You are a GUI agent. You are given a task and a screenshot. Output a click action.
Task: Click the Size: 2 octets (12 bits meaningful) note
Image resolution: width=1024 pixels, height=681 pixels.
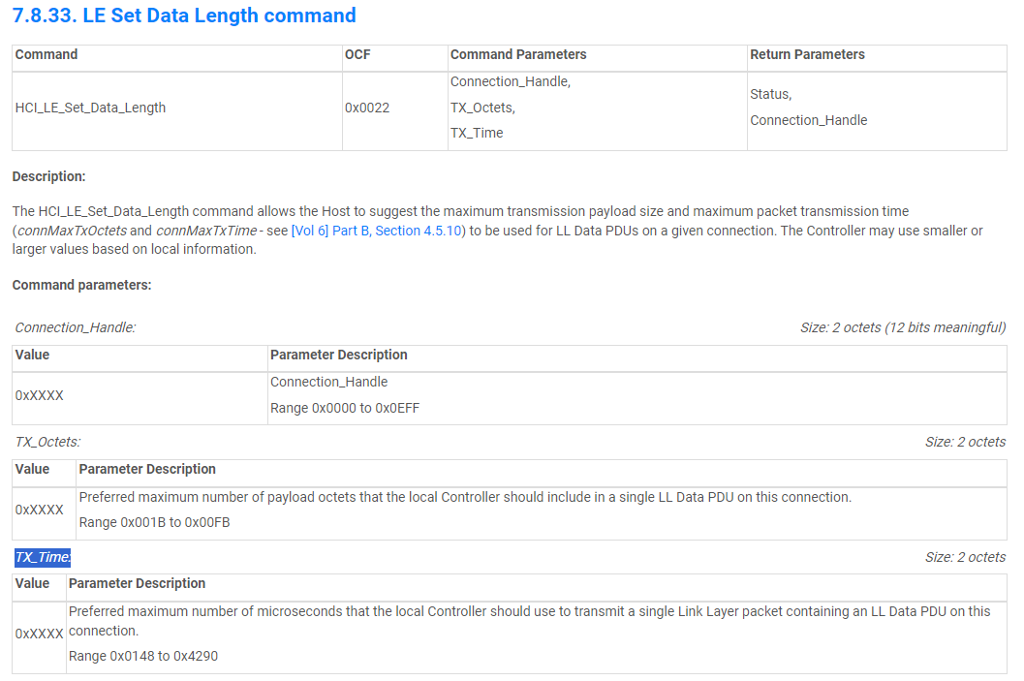903,327
